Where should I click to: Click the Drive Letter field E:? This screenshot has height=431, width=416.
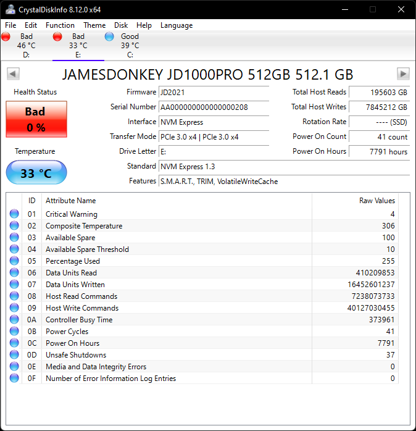(x=214, y=151)
